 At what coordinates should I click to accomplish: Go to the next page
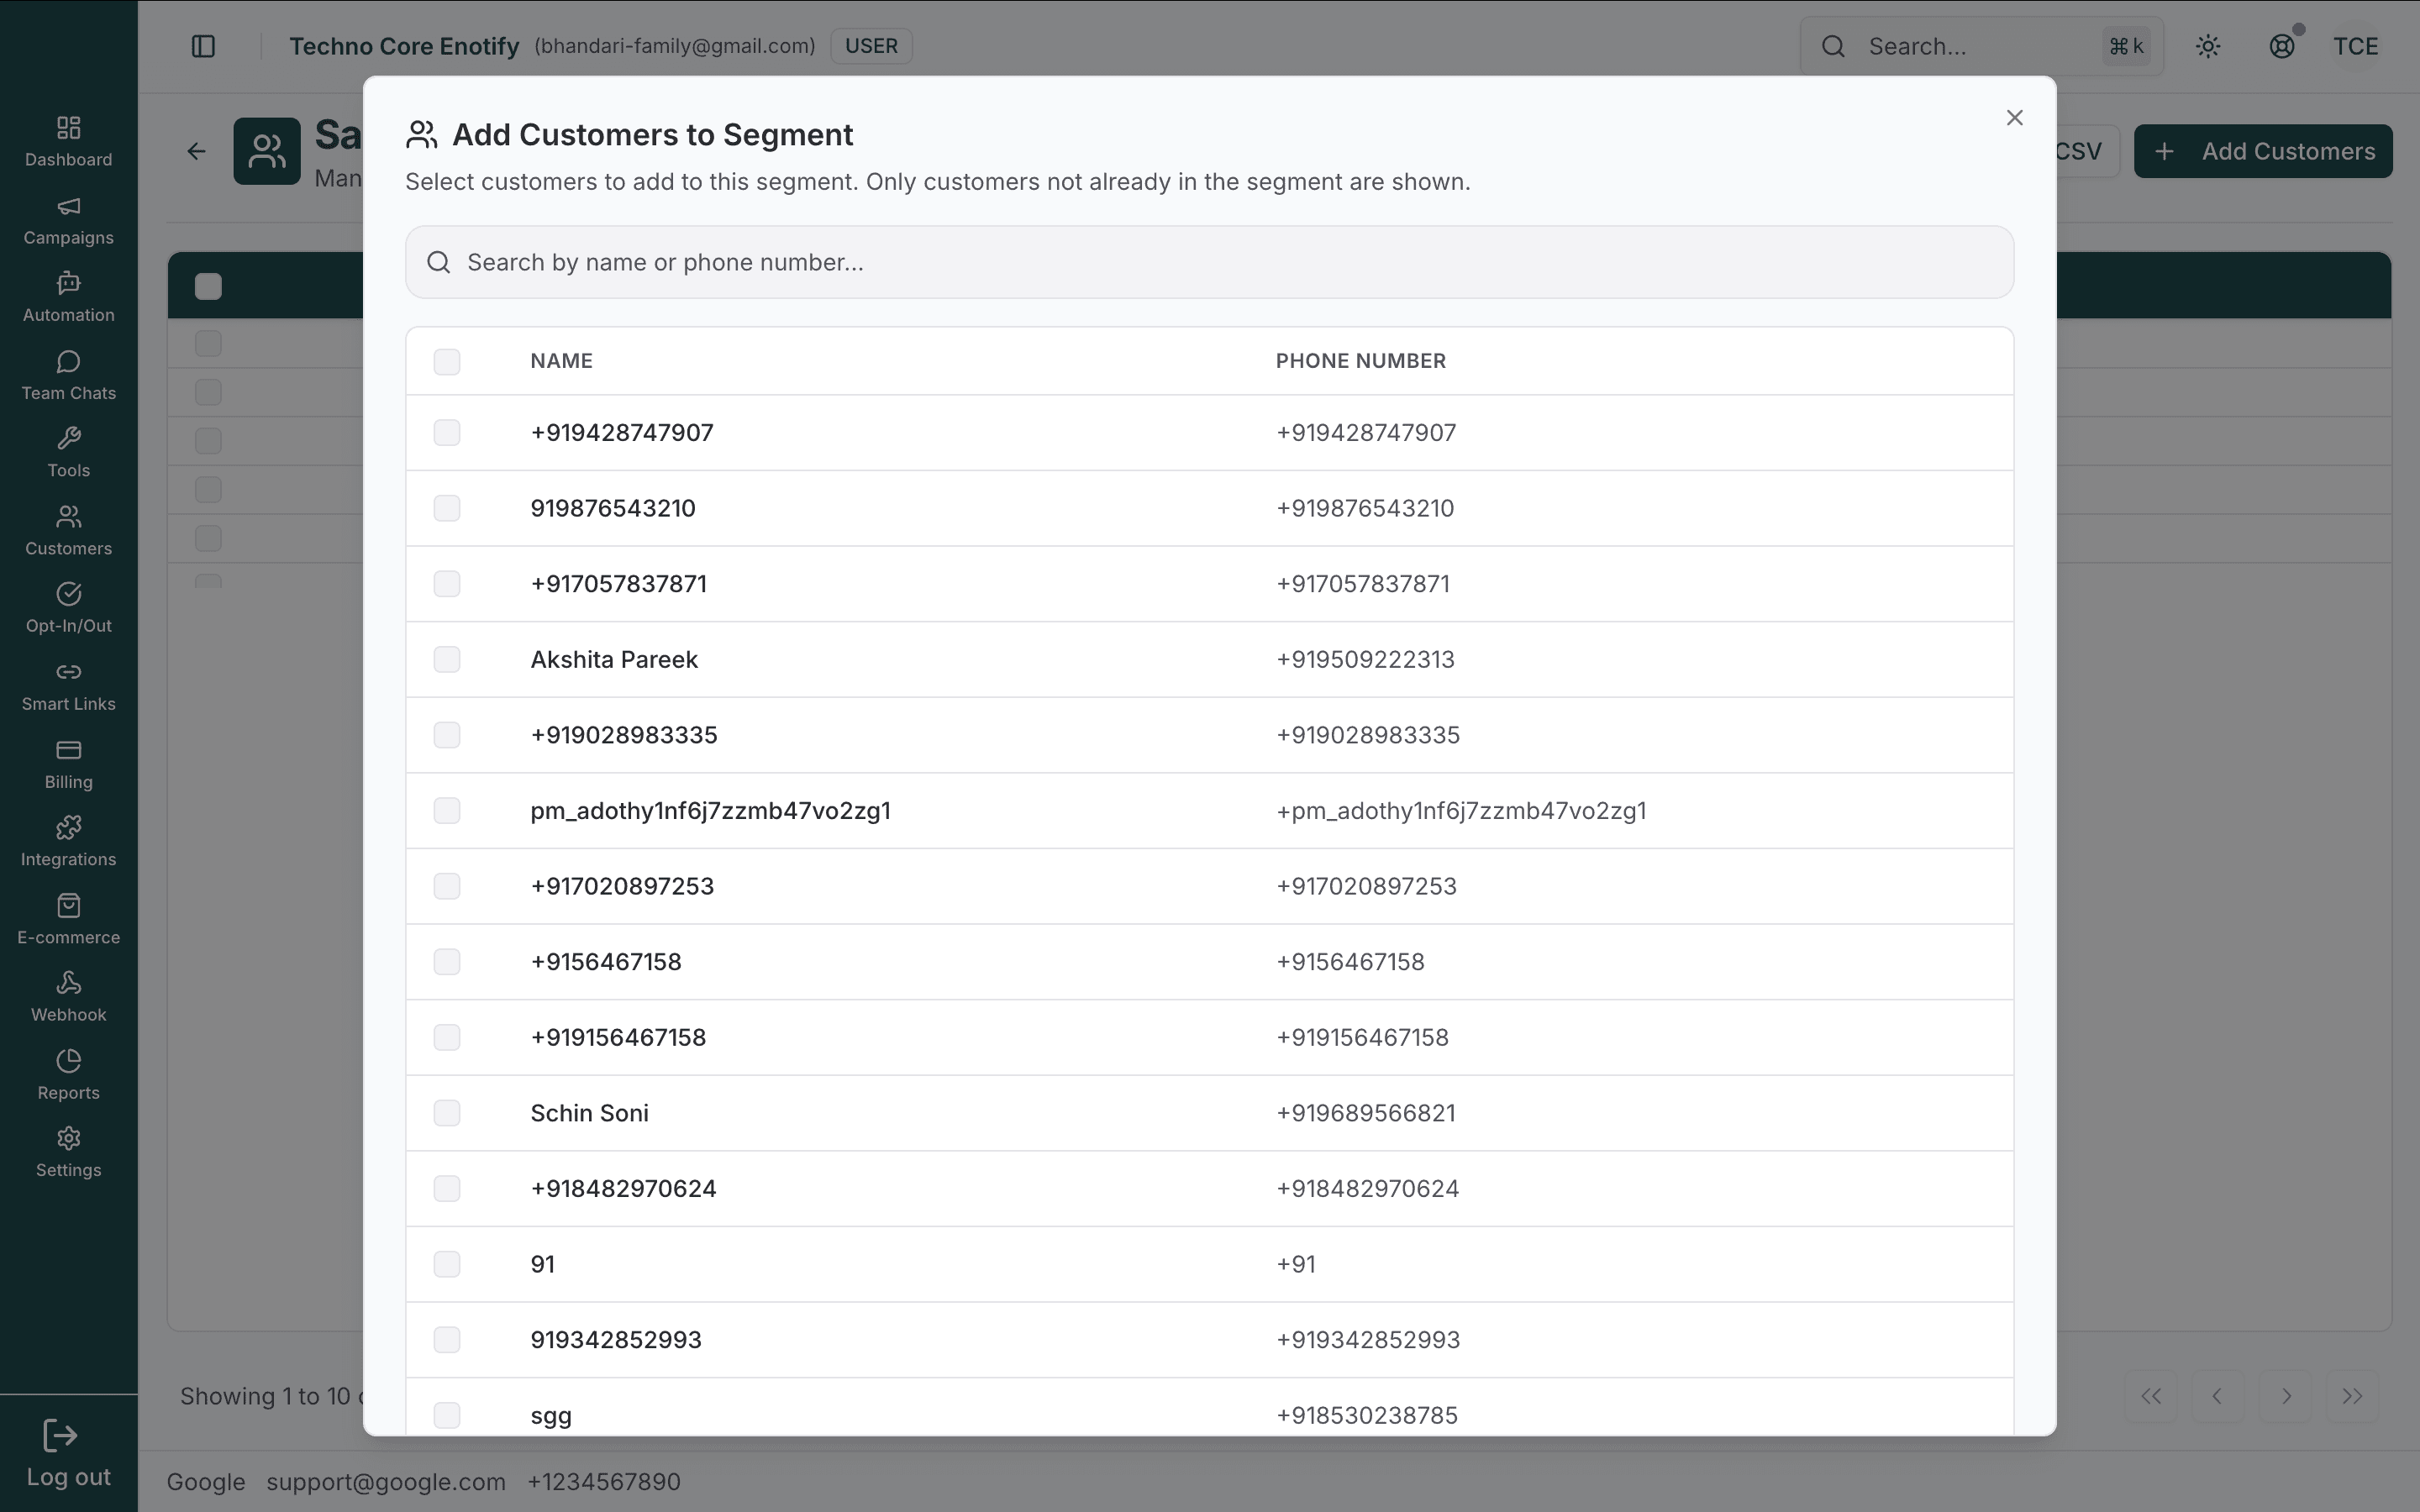[2285, 1396]
